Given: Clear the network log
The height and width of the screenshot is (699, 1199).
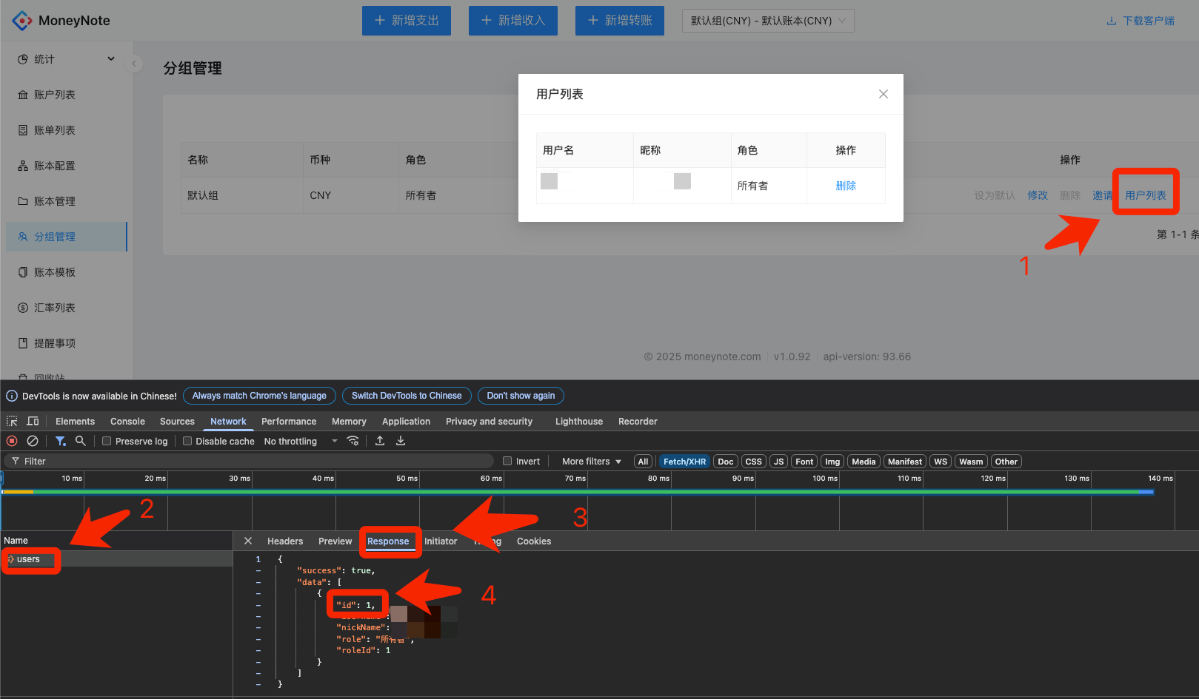Looking at the screenshot, I should click(x=33, y=441).
